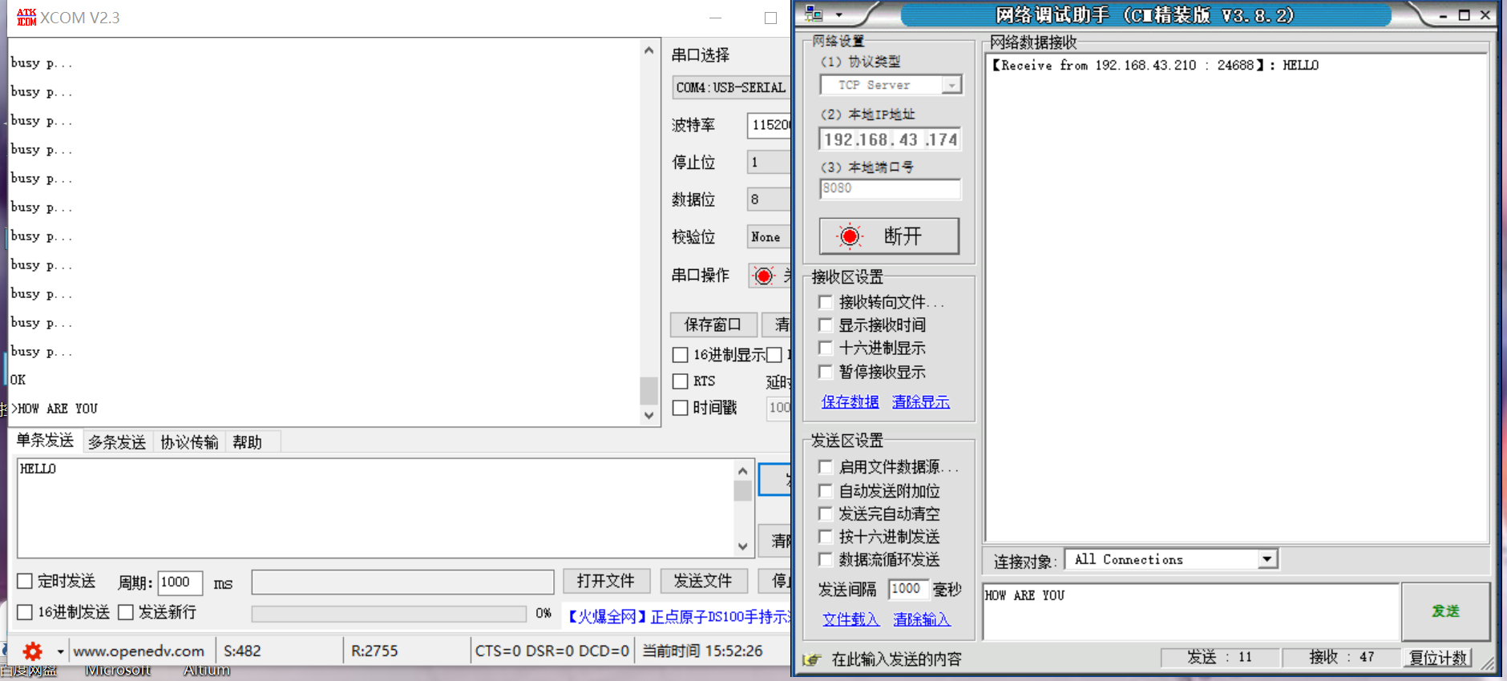Open the COM4 USB-SERIAL port dropdown

[731, 87]
